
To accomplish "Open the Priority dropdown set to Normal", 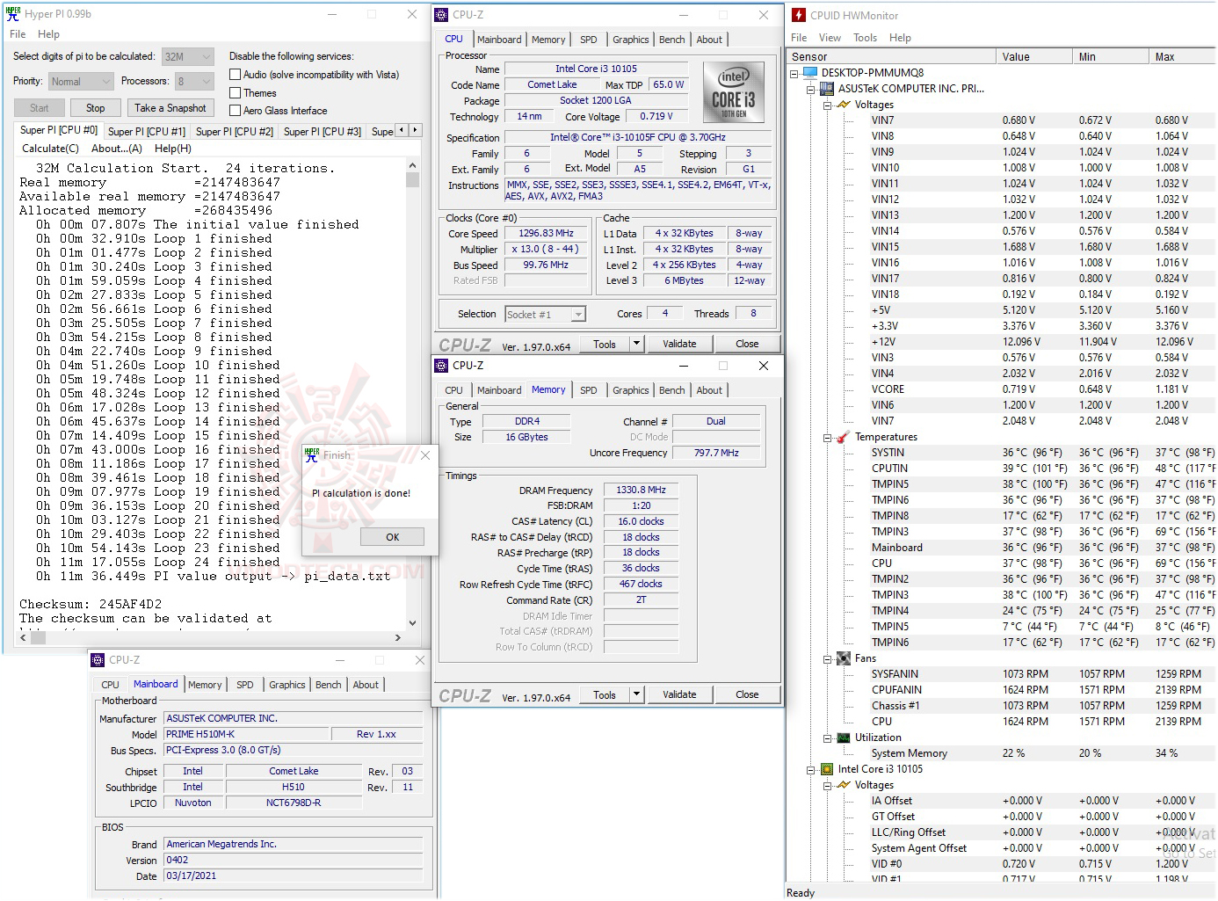I will [81, 81].
